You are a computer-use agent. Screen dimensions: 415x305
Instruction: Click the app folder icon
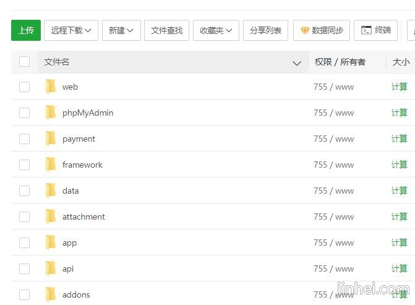[x=51, y=243]
